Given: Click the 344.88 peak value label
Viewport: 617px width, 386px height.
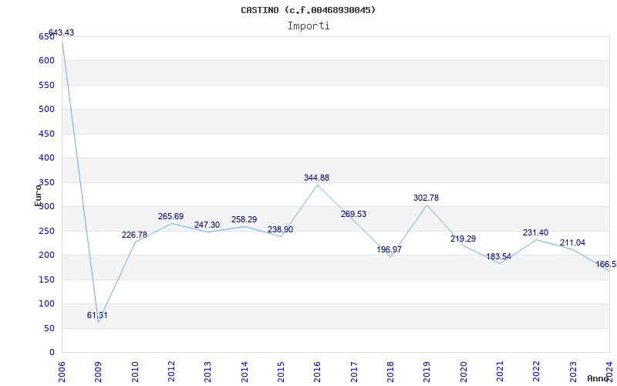Looking at the screenshot, I should click(x=316, y=178).
